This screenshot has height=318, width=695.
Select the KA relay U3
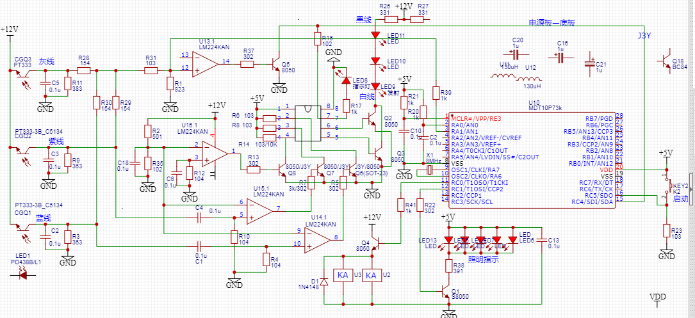pos(343,276)
